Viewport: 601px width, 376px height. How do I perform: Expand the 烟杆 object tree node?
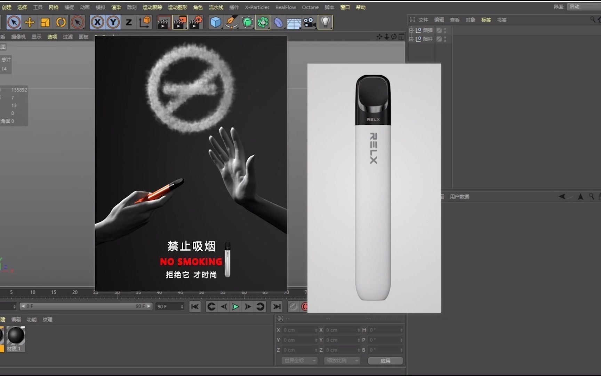click(411, 39)
